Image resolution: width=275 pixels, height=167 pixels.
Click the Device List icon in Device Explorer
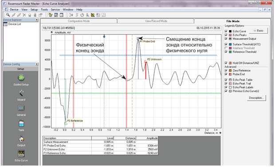[5, 24]
